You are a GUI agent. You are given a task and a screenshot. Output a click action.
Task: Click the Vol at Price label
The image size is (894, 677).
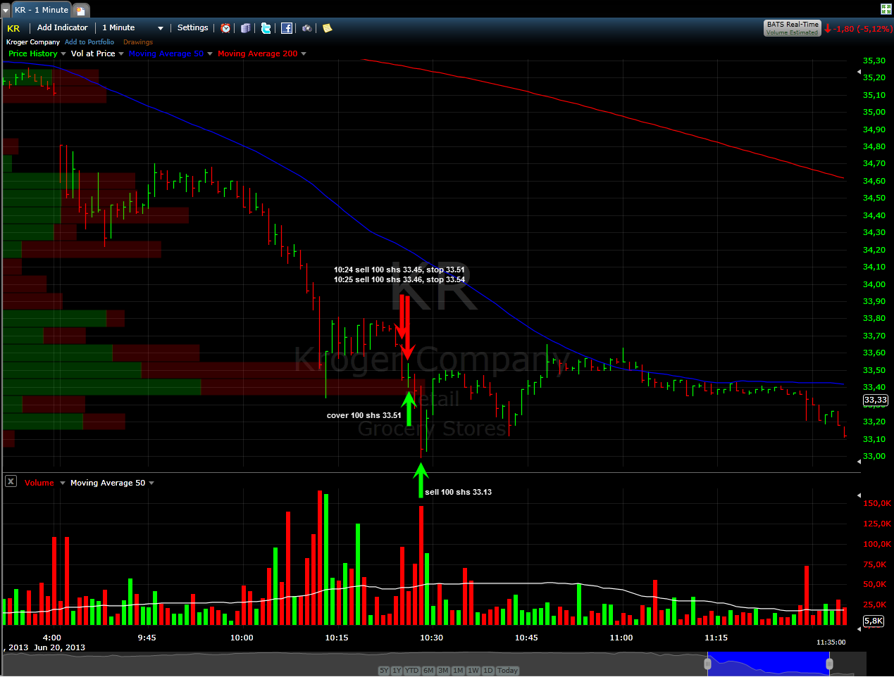93,53
